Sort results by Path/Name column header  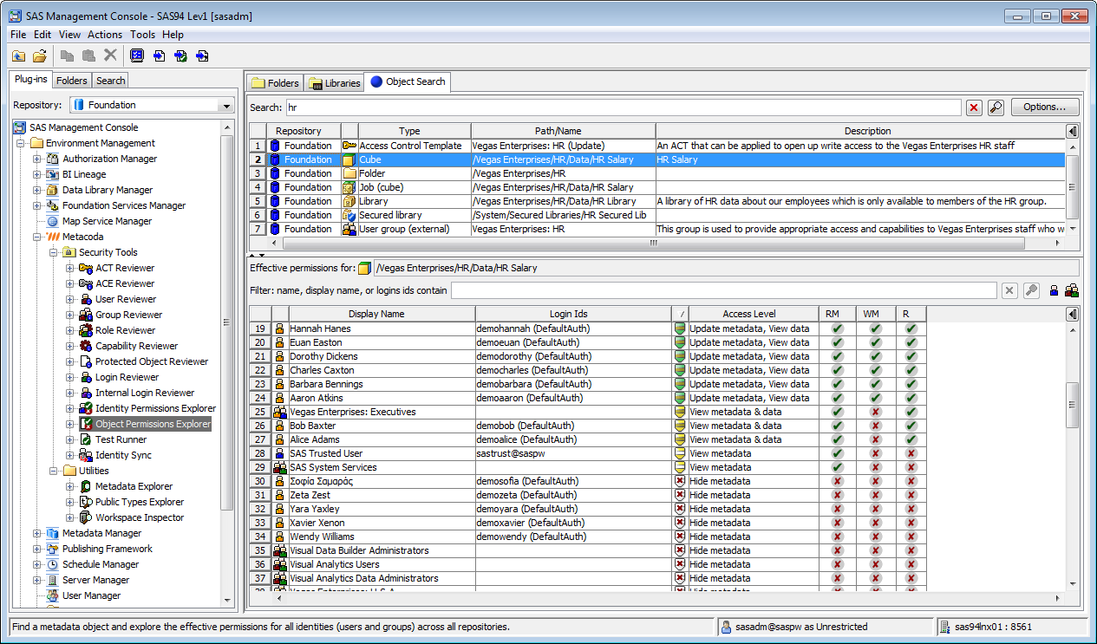click(x=564, y=132)
